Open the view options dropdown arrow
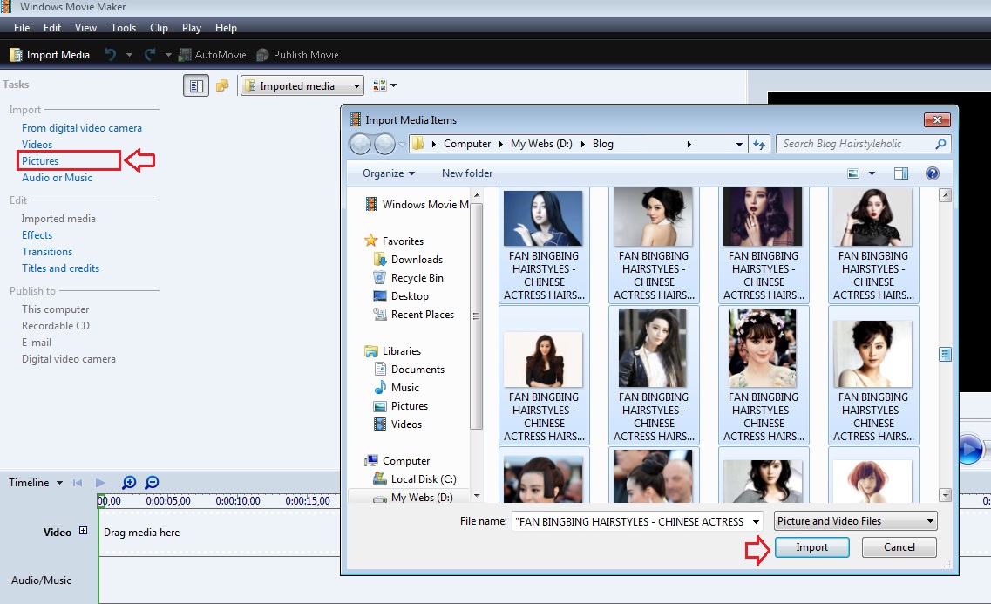 (x=872, y=173)
